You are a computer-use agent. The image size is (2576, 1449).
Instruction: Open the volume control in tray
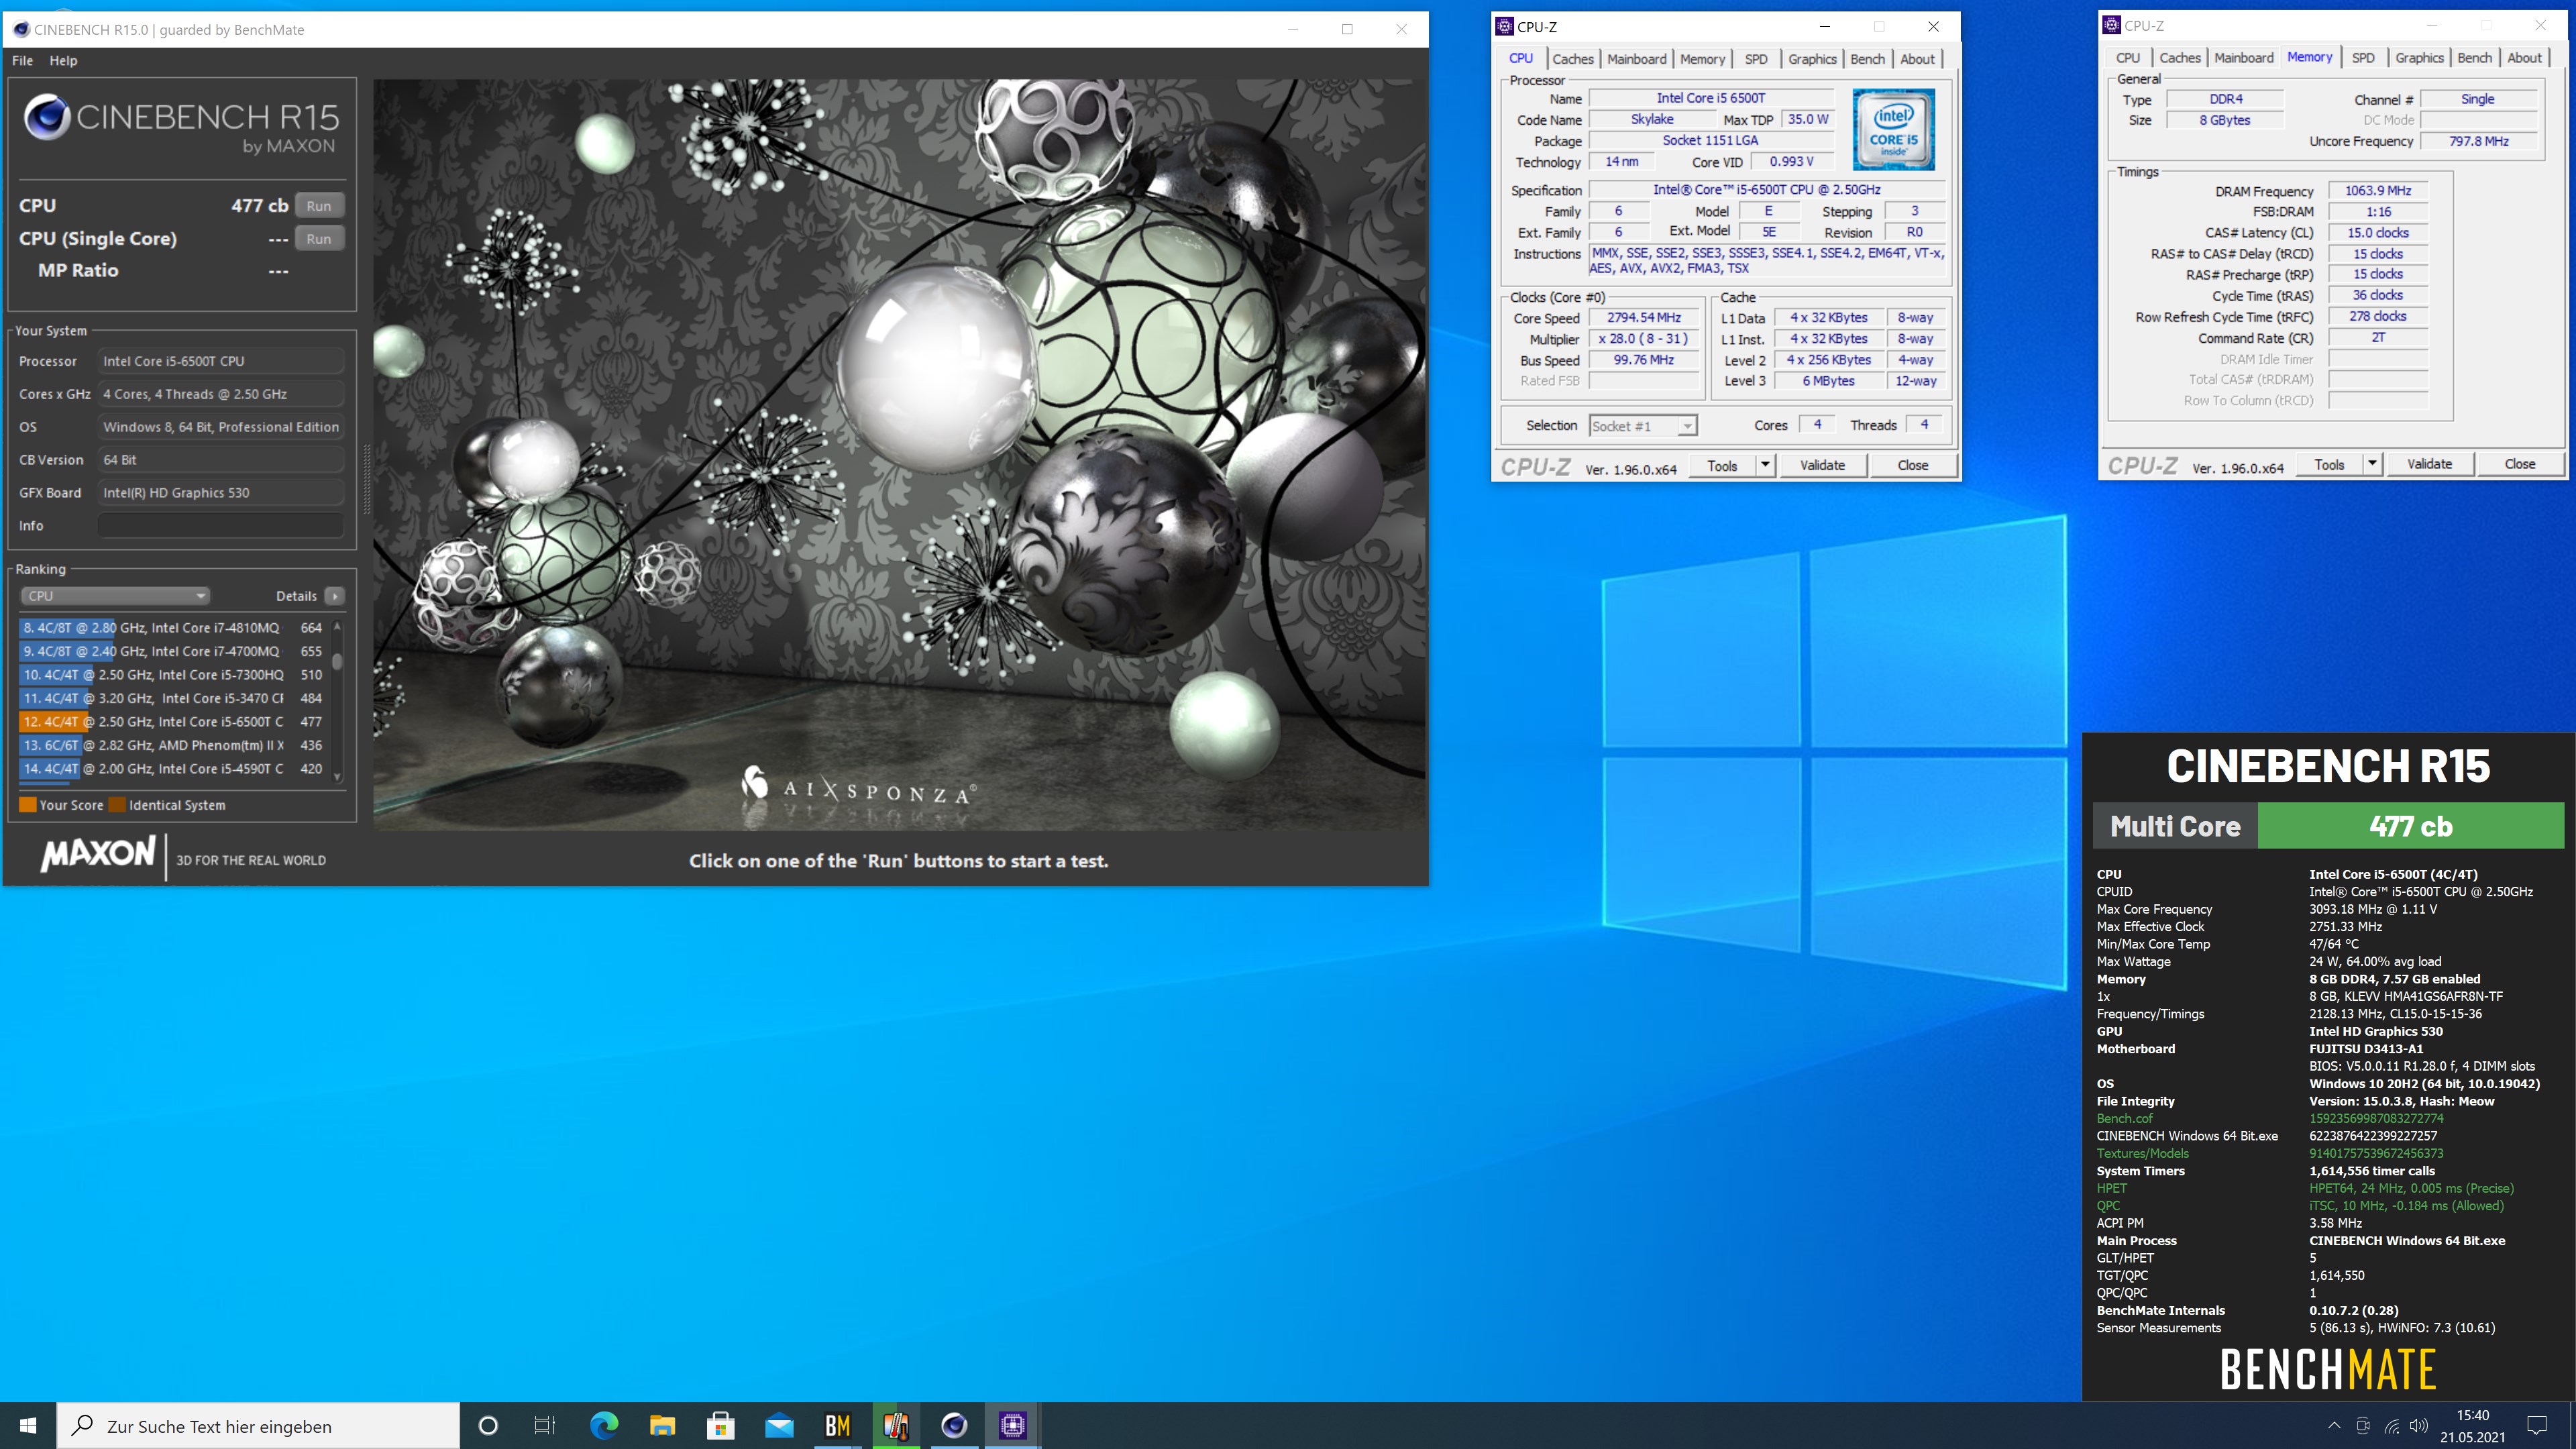[2419, 1425]
